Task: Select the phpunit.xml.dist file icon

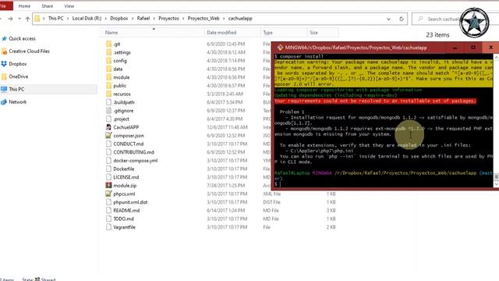Action: [x=108, y=202]
